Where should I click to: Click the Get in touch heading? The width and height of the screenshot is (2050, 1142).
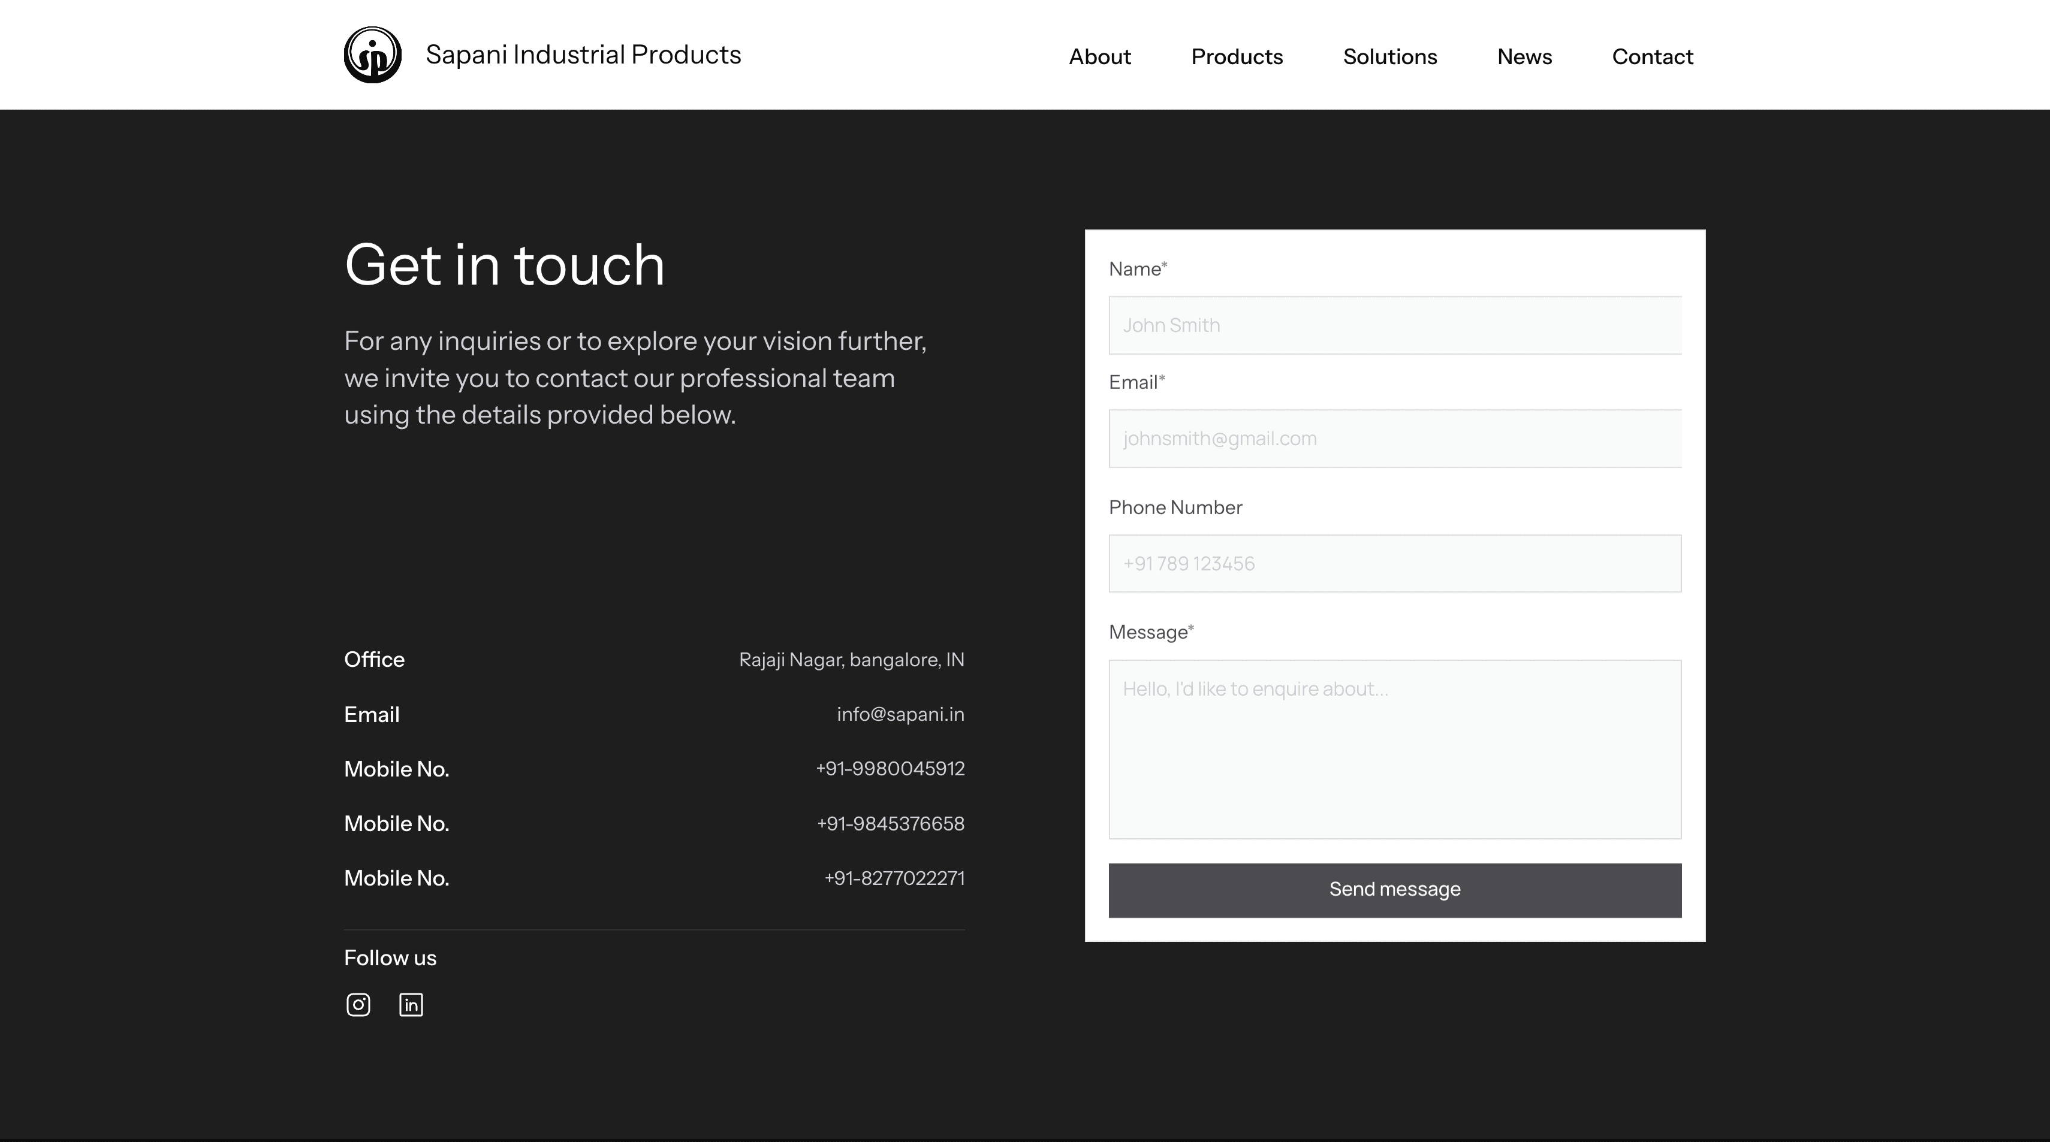[x=505, y=265]
